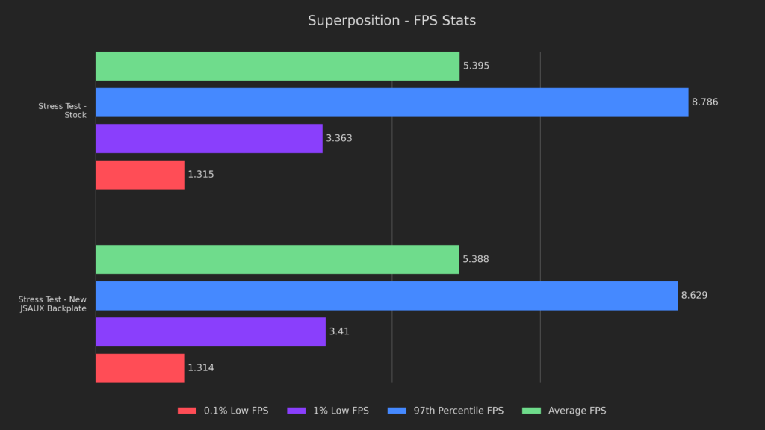Click the Stock red 0.1% Low bar
The height and width of the screenshot is (430, 765).
[140, 175]
